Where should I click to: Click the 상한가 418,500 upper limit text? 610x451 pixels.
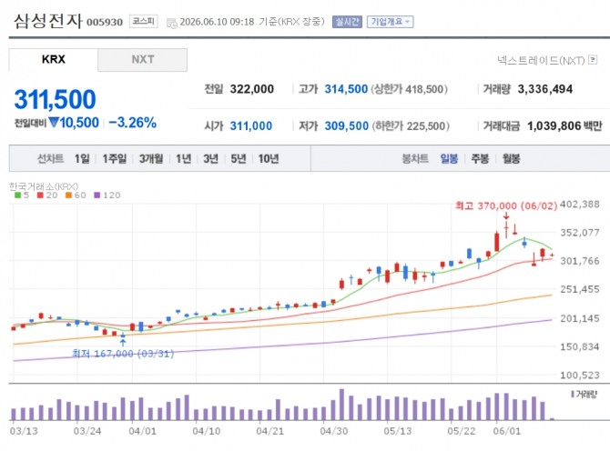coord(410,89)
